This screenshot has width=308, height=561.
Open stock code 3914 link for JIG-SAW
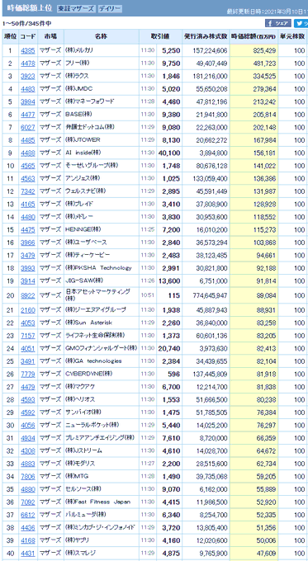[27, 281]
